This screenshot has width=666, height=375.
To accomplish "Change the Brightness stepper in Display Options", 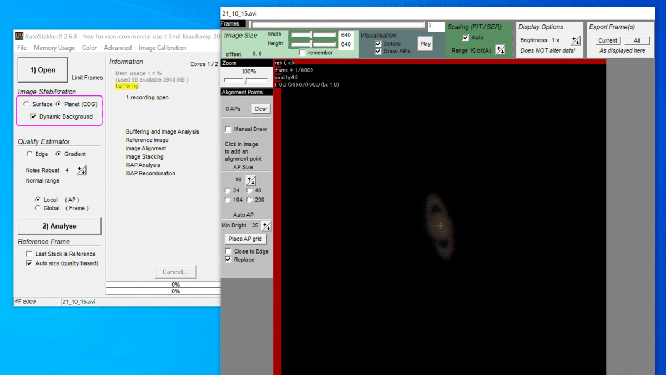I will tap(576, 40).
